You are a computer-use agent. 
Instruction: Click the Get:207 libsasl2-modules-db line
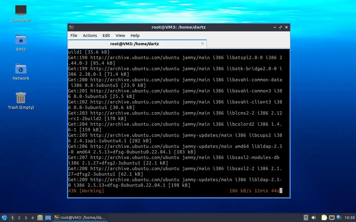click(174, 160)
